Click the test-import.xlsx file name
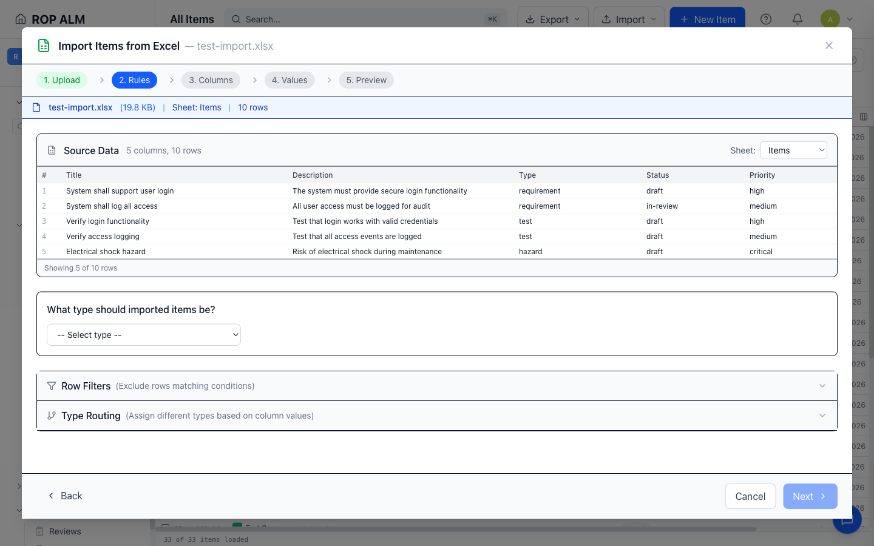The height and width of the screenshot is (546, 874). 80,107
